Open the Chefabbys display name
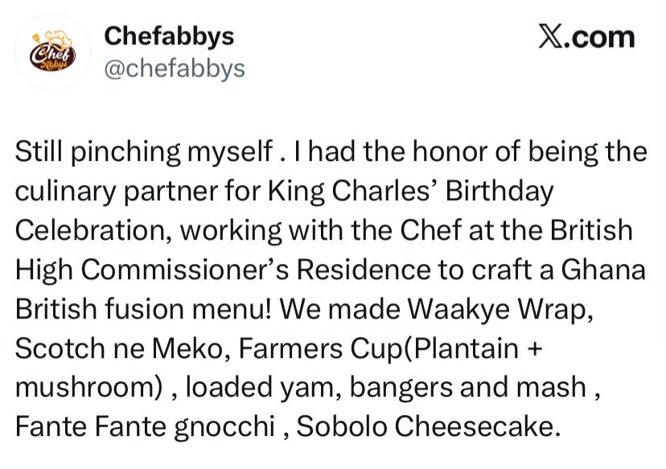Viewport: 666px width, 469px height. [x=170, y=35]
